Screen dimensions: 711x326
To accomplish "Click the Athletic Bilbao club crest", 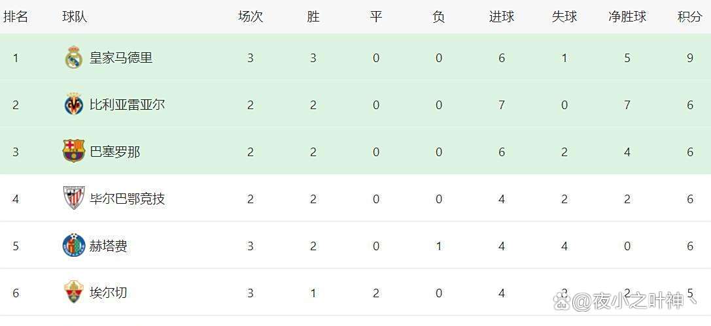I will 73,198.
